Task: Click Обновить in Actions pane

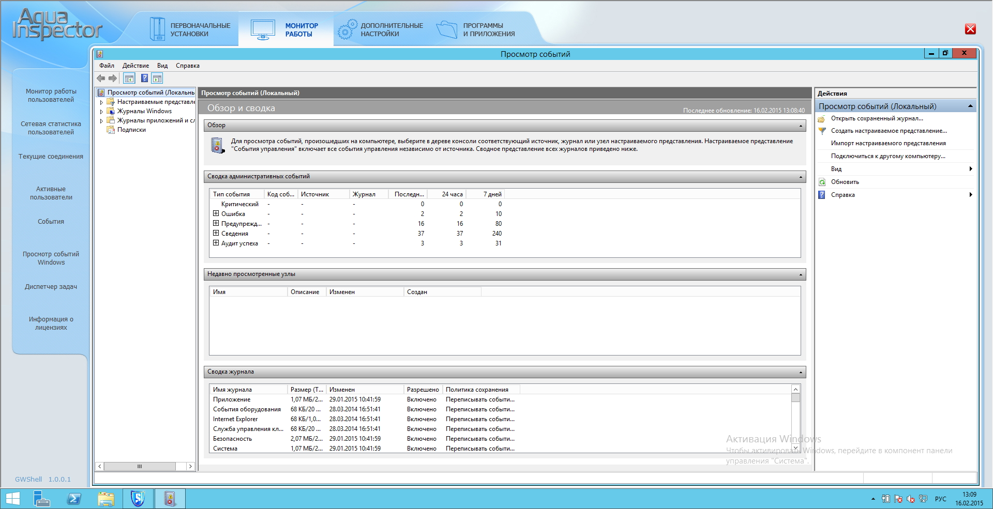Action: tap(845, 182)
